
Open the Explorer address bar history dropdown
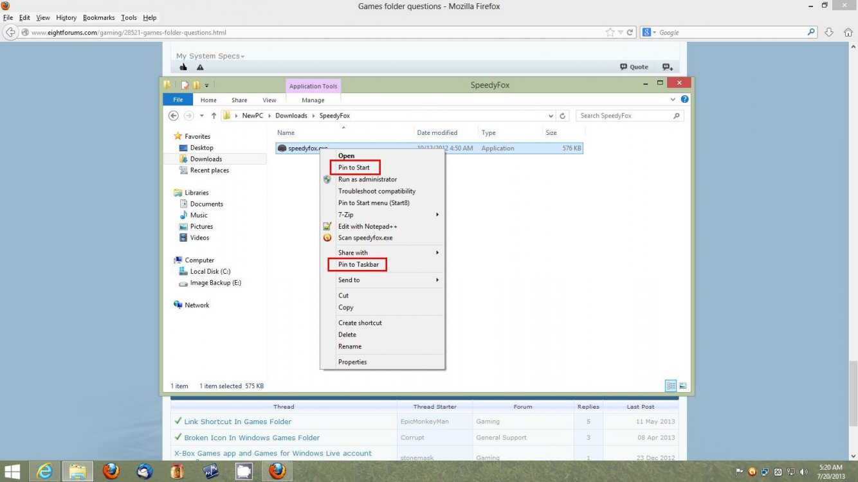(551, 116)
